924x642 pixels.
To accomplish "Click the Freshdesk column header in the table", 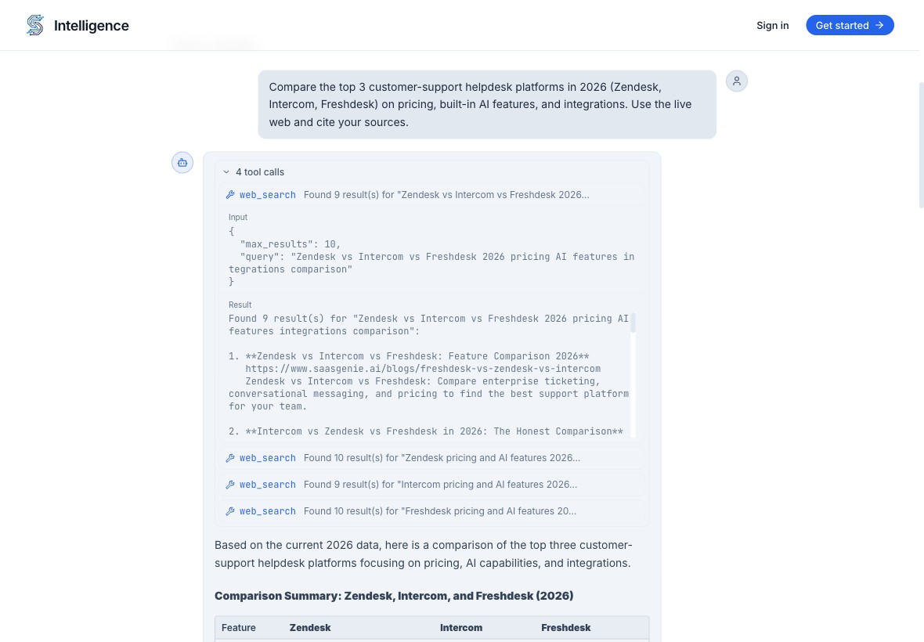I will (565, 628).
